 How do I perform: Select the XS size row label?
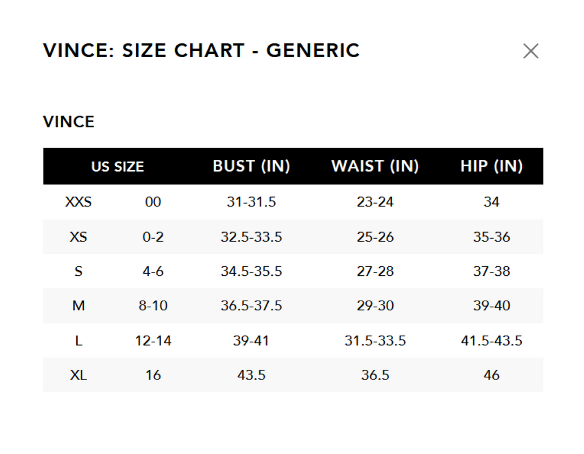(78, 237)
